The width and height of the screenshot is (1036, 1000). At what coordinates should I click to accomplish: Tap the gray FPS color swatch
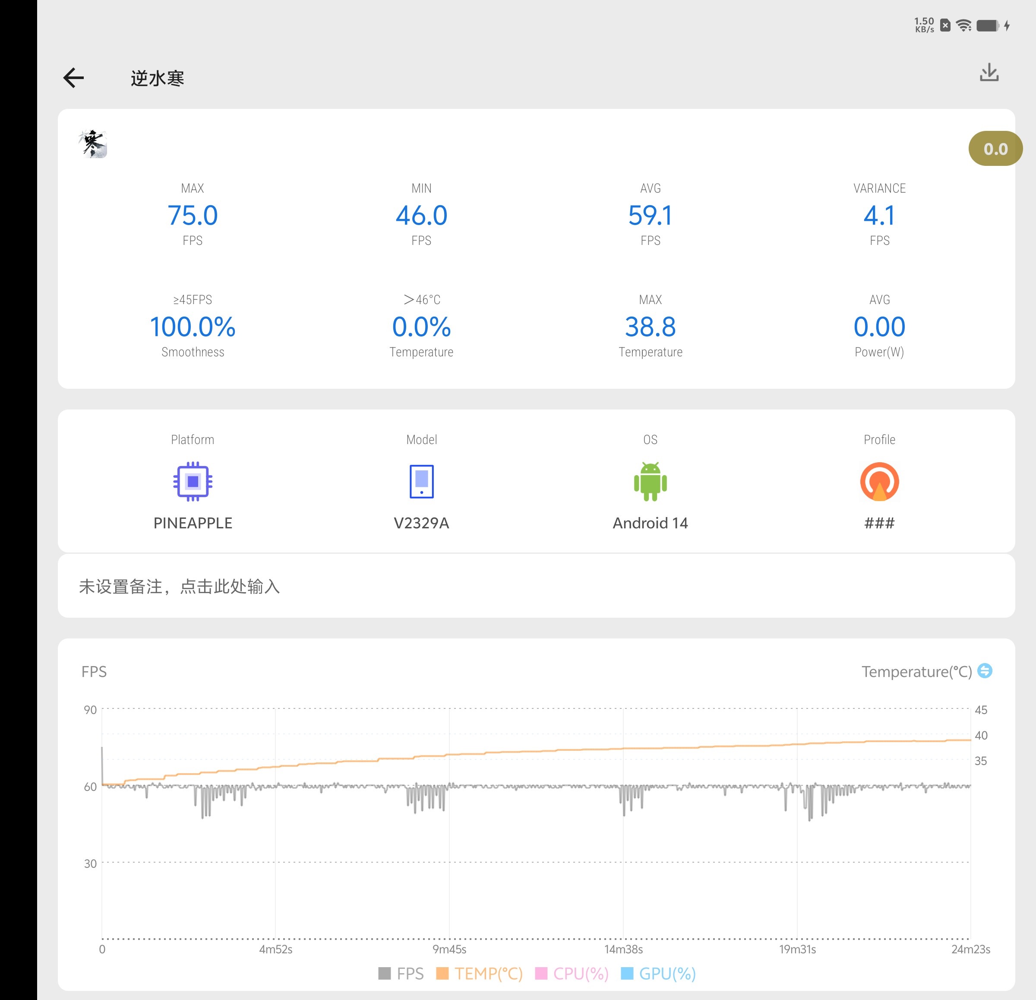pos(384,973)
